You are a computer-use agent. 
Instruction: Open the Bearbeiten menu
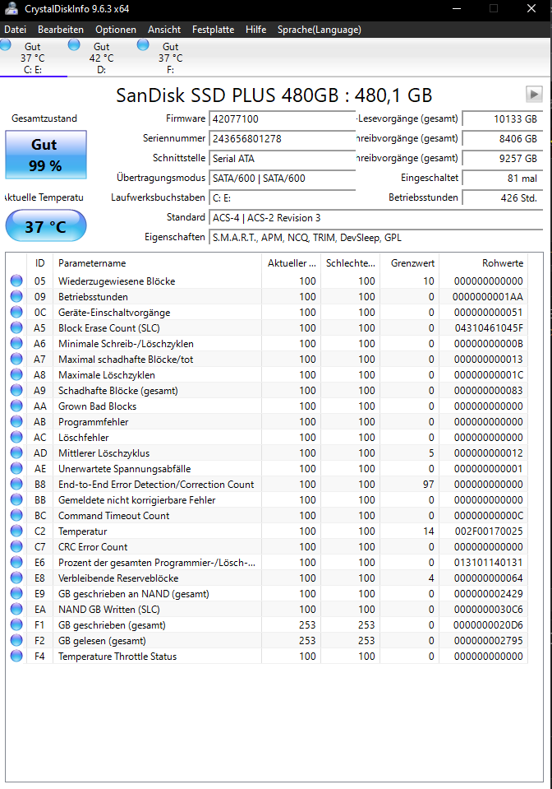(61, 30)
